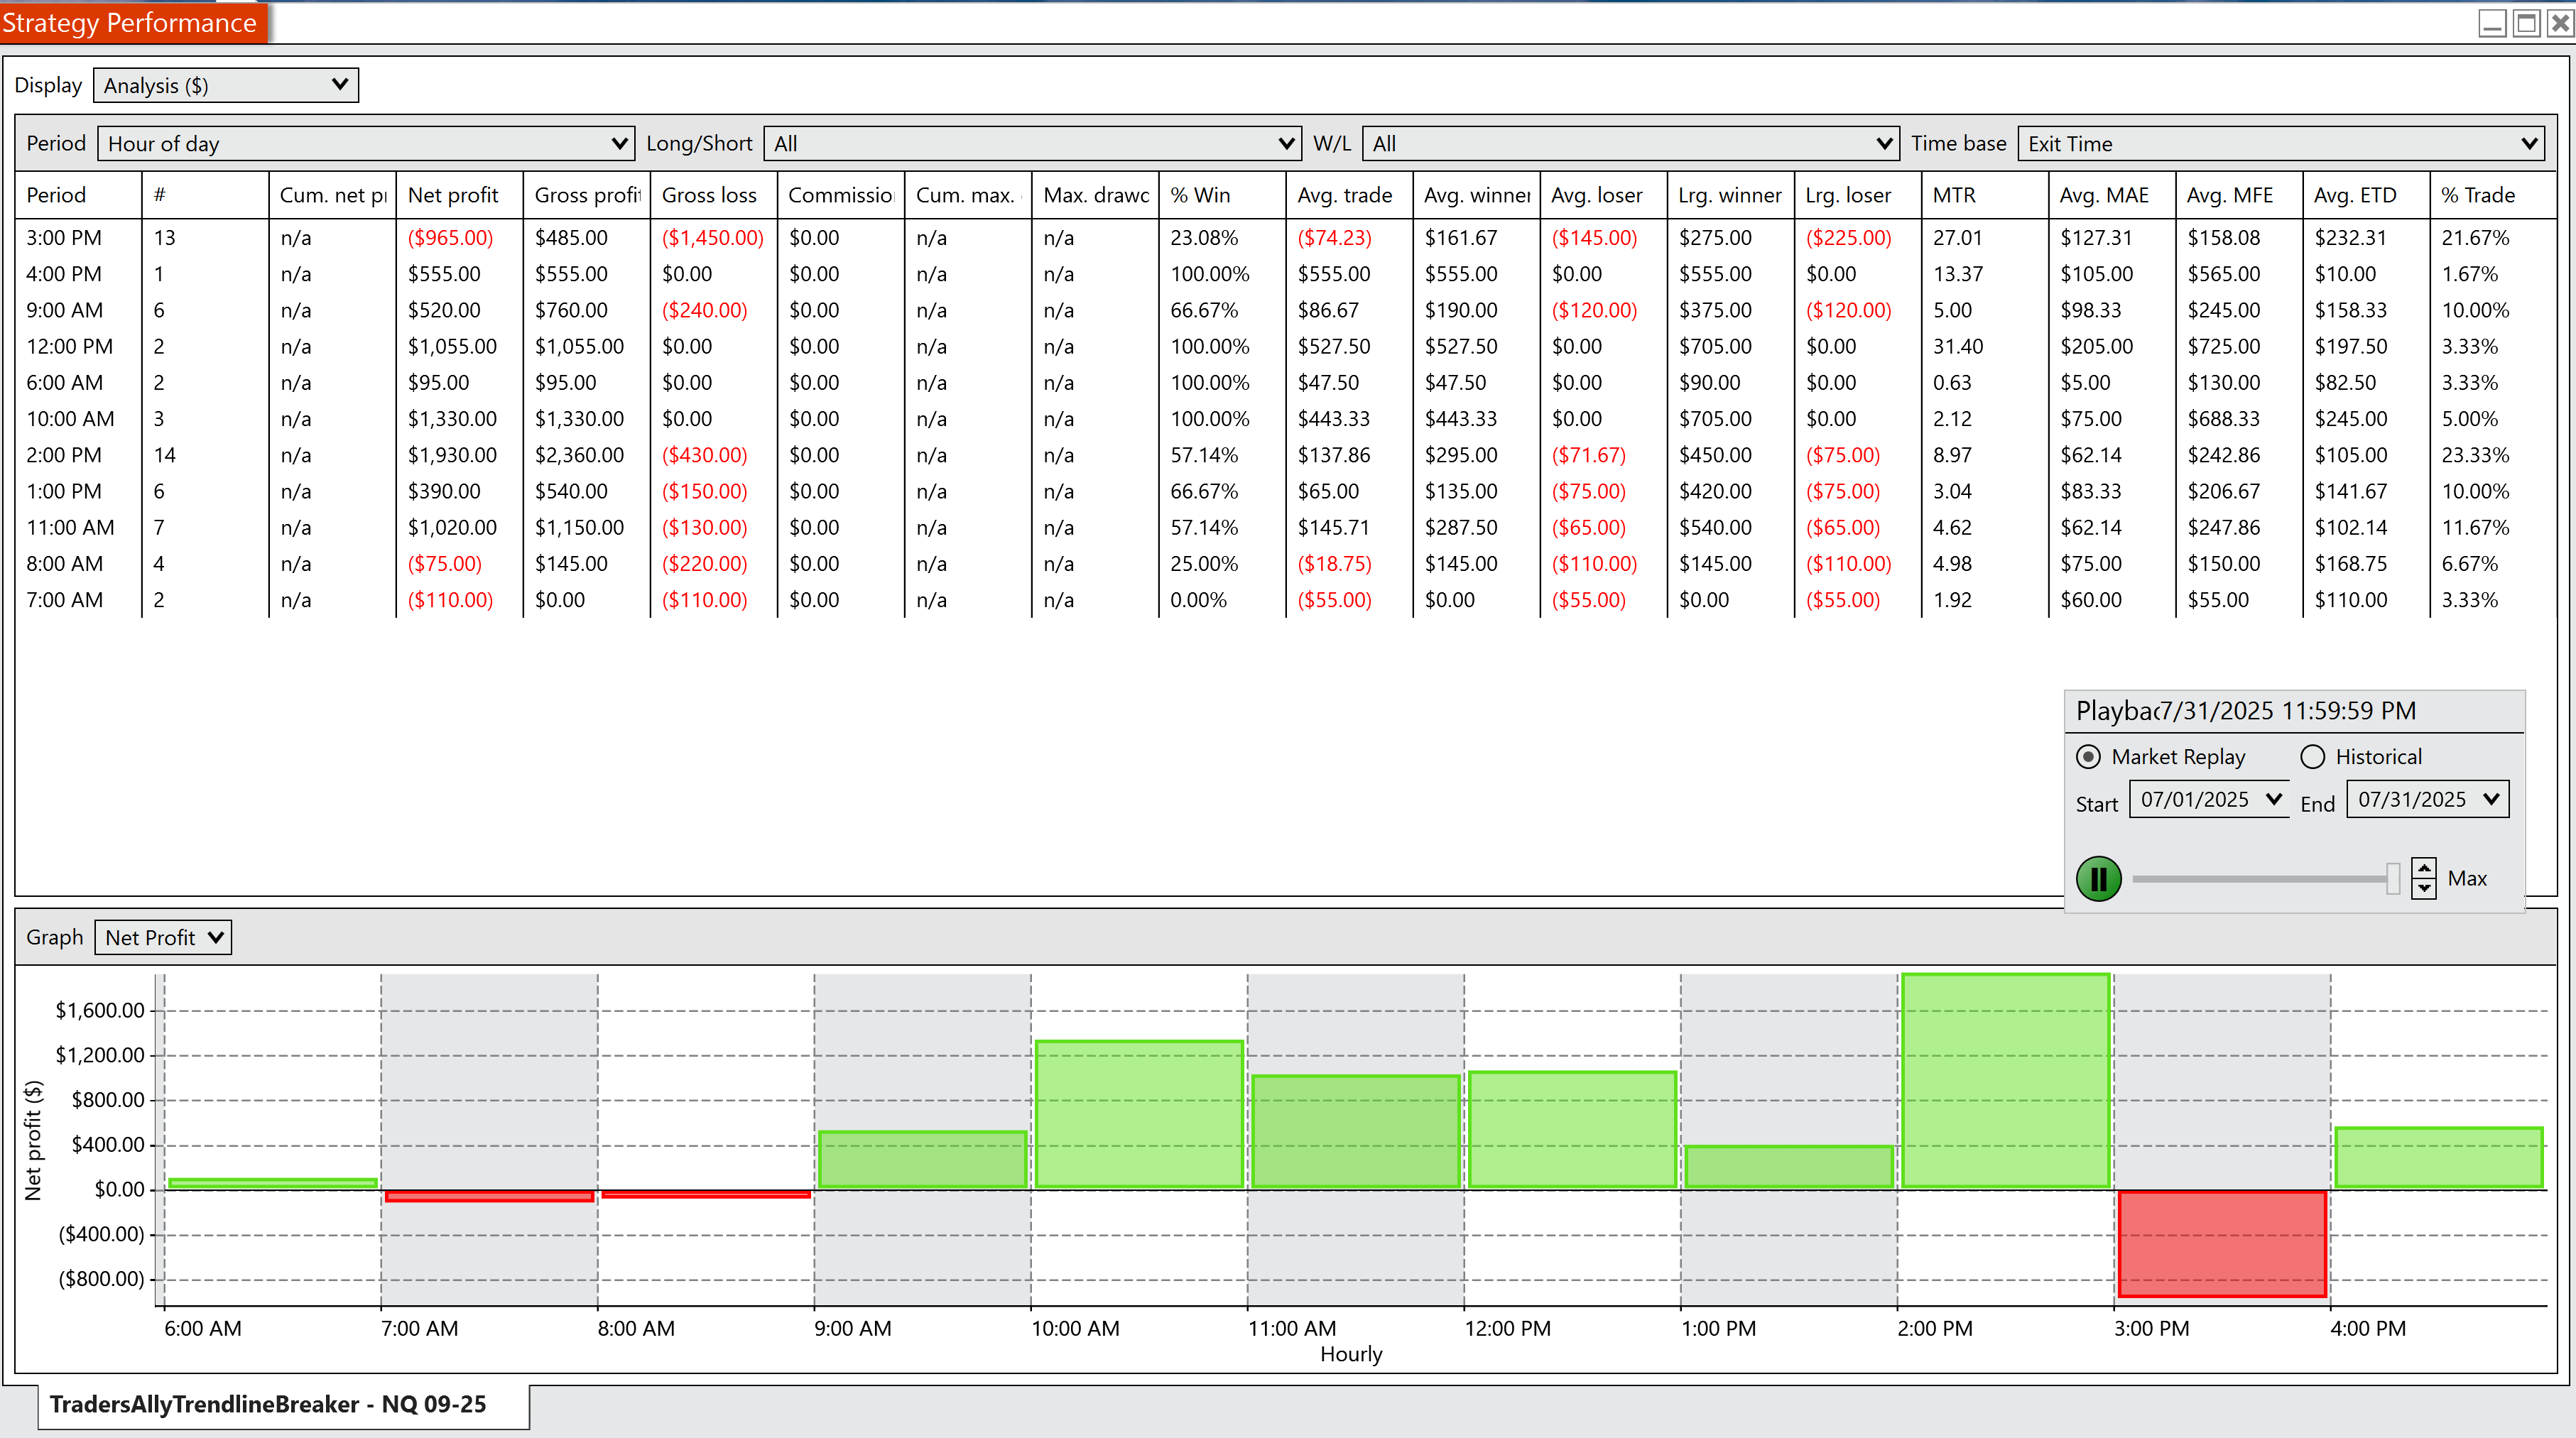This screenshot has height=1438, width=2576.
Task: Open the Long/Short filter dropdown
Action: 1031,143
